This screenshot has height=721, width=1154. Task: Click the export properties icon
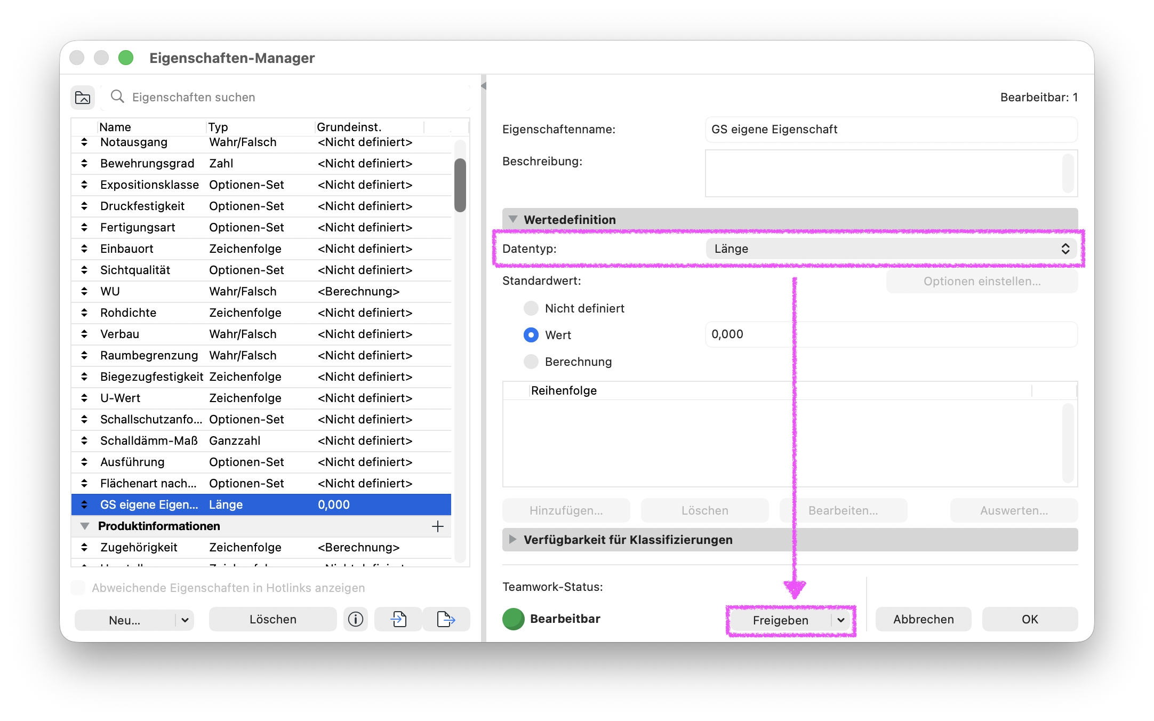click(x=446, y=619)
